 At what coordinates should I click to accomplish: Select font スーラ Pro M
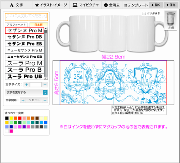click(x=24, y=63)
